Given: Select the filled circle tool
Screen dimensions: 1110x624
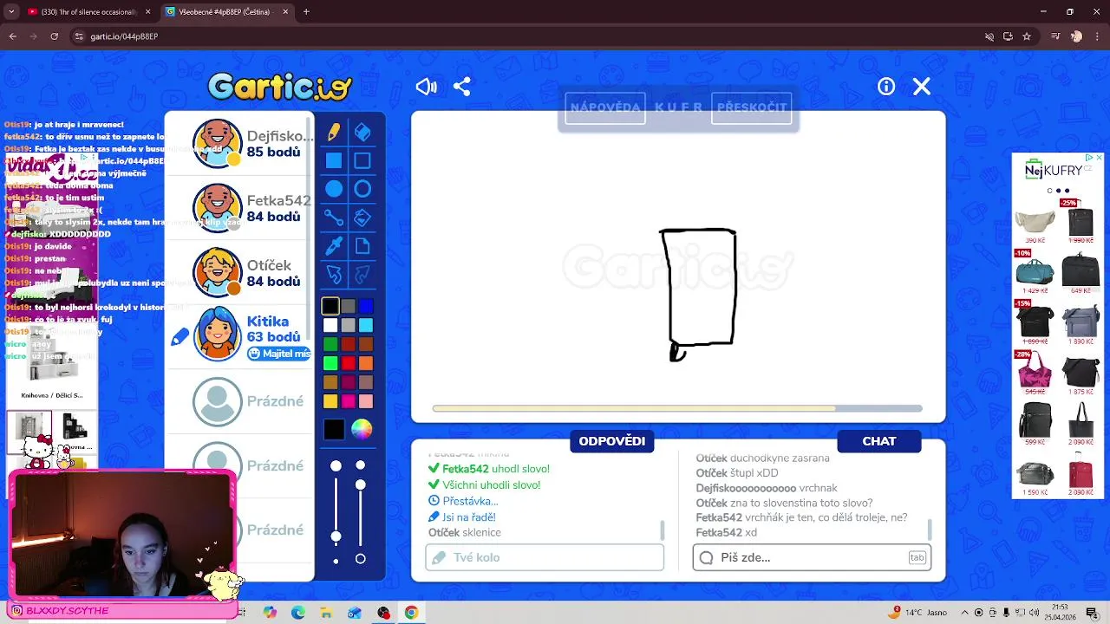Looking at the screenshot, I should point(334,189).
